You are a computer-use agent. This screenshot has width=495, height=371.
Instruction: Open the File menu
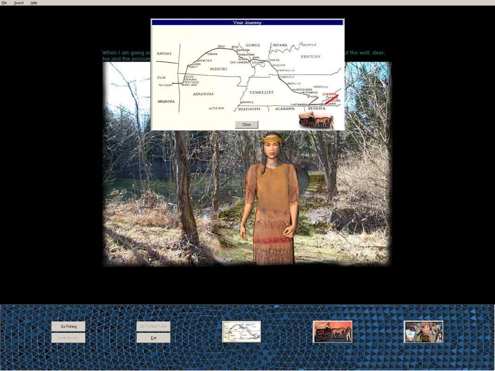pos(4,3)
